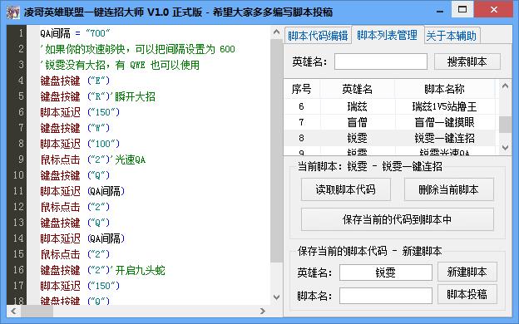Switch to the 脚本代码编辑 tab
The height and width of the screenshot is (324, 519).
coord(318,36)
